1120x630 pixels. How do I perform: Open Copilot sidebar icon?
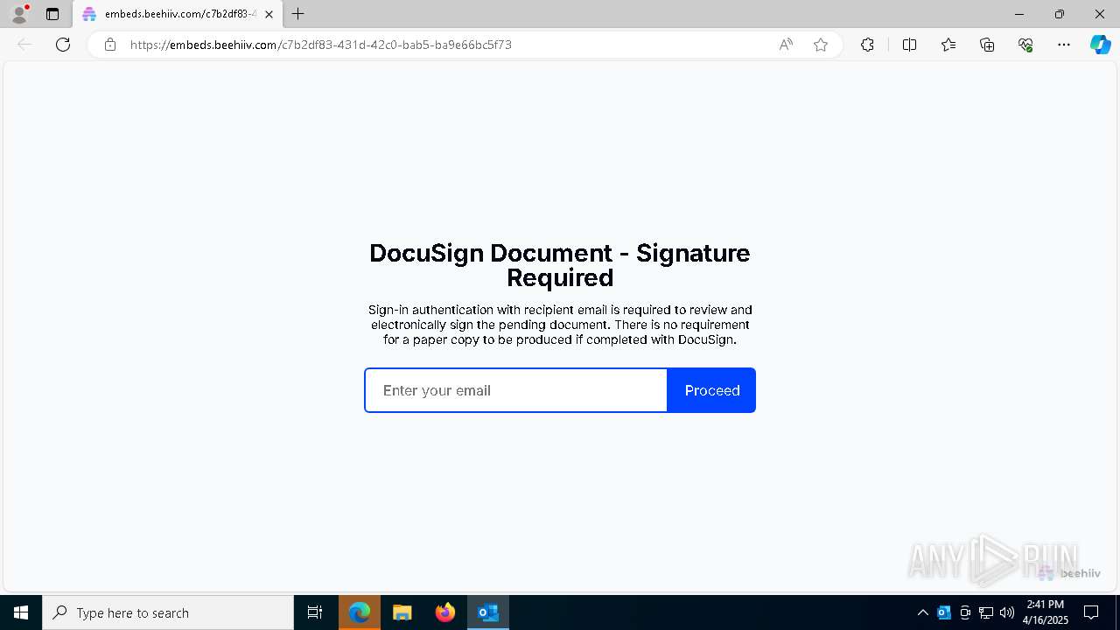click(1101, 45)
